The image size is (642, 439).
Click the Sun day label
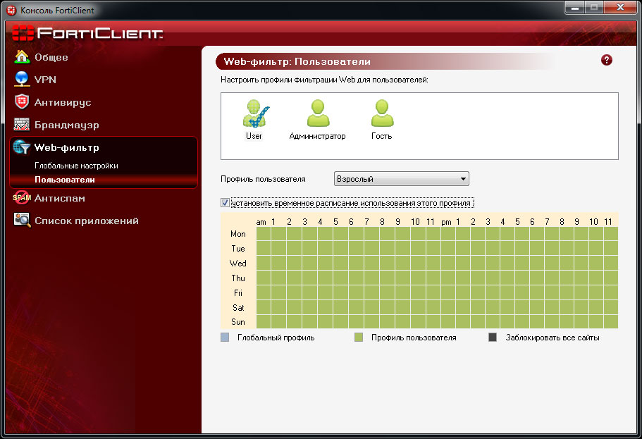(238, 322)
